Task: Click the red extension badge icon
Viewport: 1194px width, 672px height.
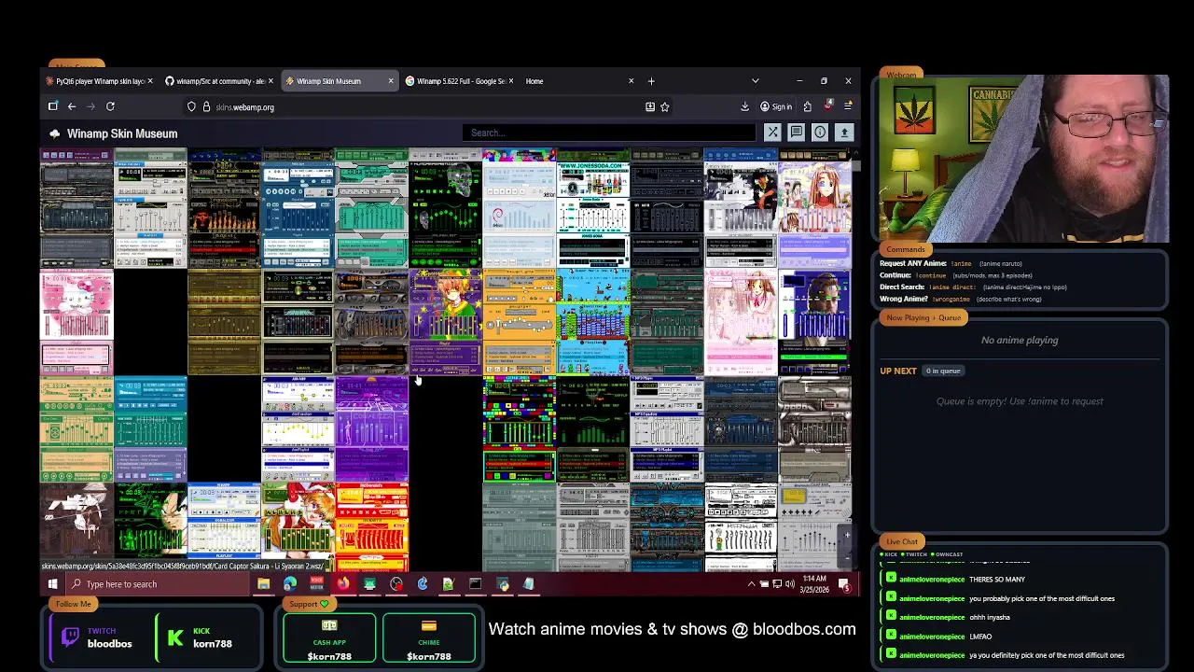Action: [827, 106]
